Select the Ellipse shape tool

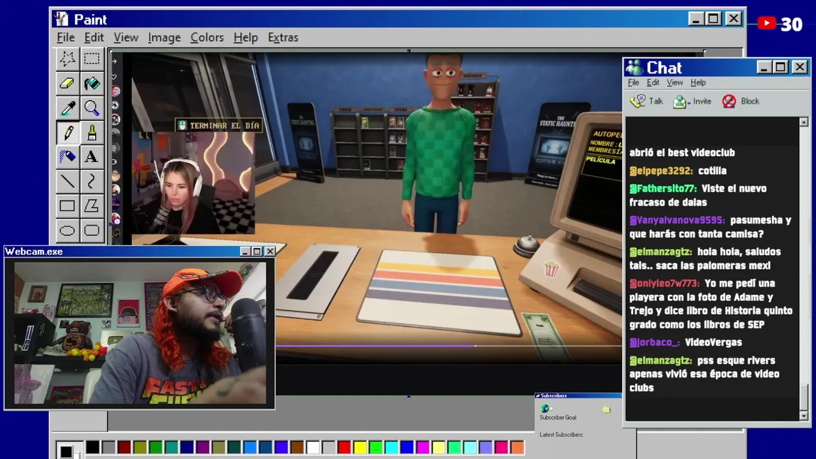67,230
